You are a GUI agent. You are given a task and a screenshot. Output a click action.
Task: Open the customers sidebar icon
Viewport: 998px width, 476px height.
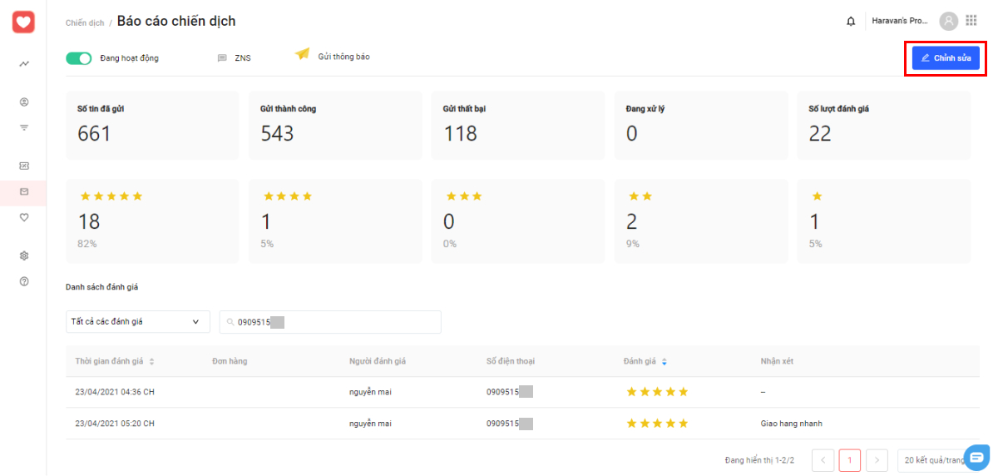pyautogui.click(x=24, y=102)
